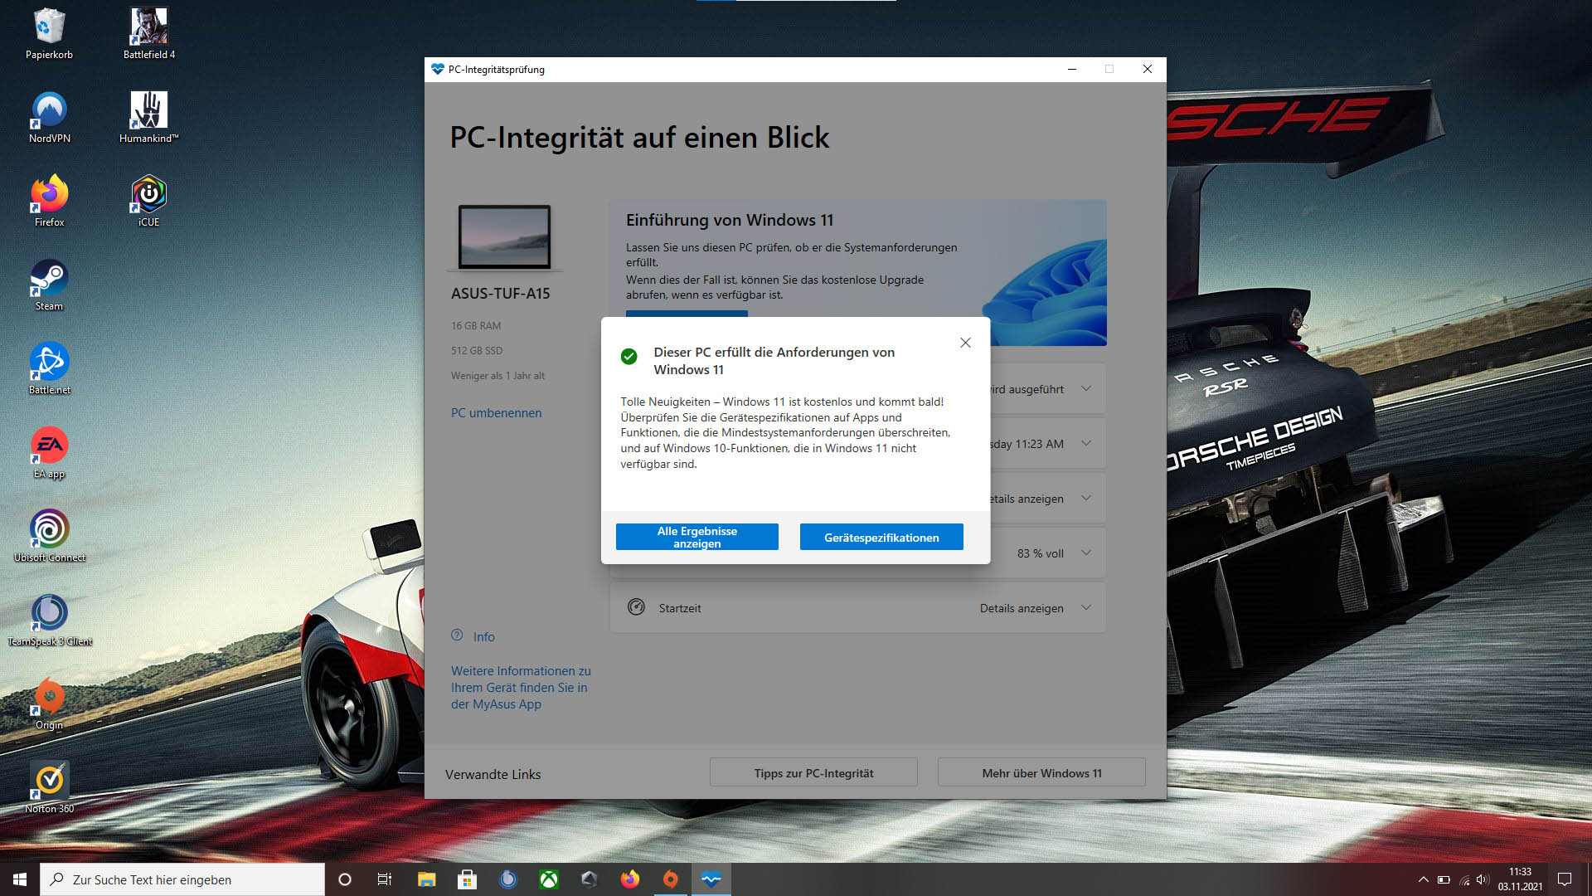Click Alle Ergebnisse anzeigen button
The height and width of the screenshot is (896, 1592).
tap(696, 537)
